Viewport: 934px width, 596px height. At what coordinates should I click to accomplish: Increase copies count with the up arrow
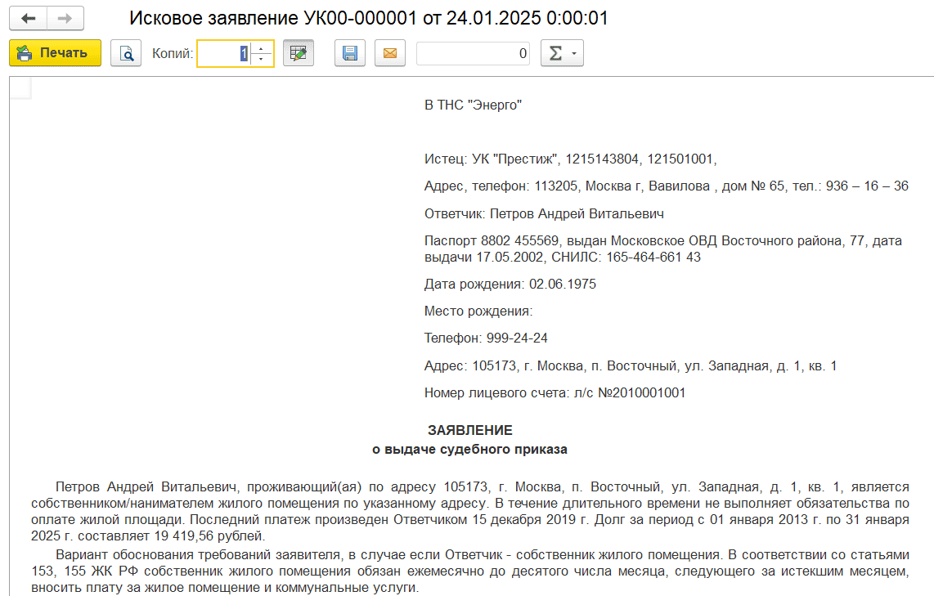pyautogui.click(x=259, y=48)
